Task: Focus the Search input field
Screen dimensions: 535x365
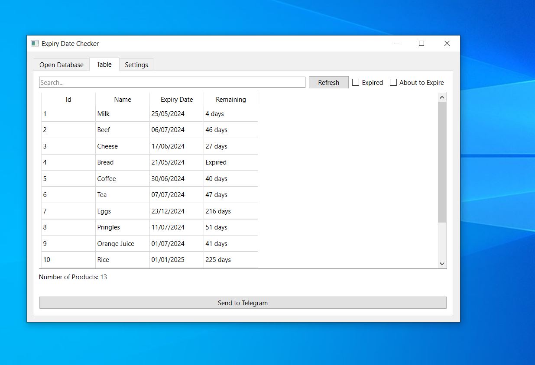Action: 172,83
